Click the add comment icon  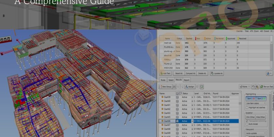coord(202,86)
